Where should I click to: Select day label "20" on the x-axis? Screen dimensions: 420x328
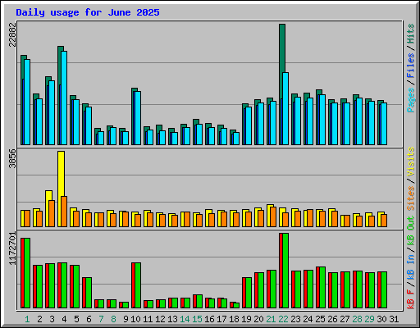[258, 319]
